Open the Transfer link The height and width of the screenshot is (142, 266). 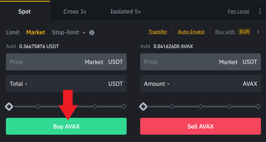[158, 32]
